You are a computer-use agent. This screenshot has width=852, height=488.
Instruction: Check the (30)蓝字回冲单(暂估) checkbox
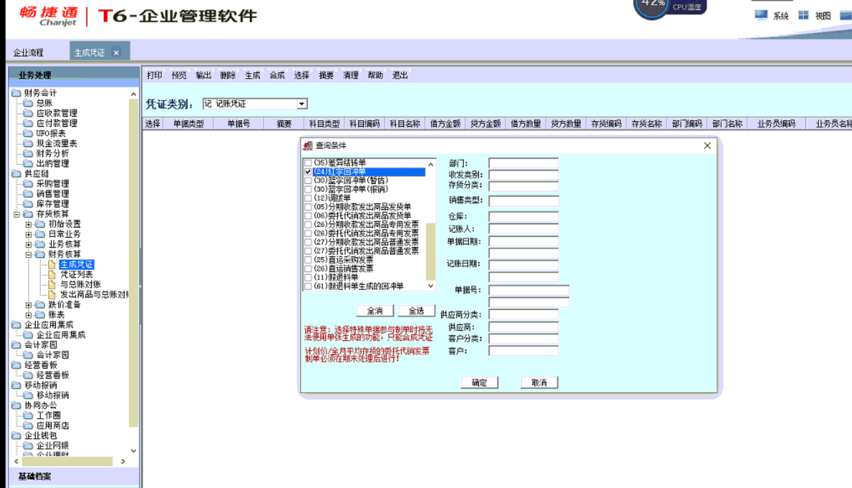308,181
